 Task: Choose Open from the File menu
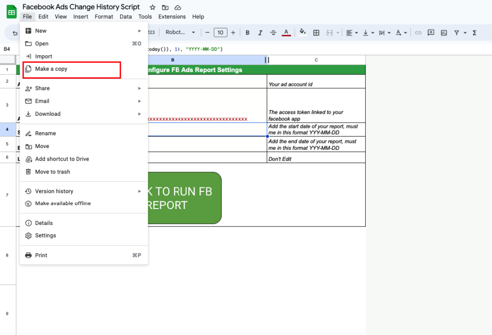click(x=84, y=44)
